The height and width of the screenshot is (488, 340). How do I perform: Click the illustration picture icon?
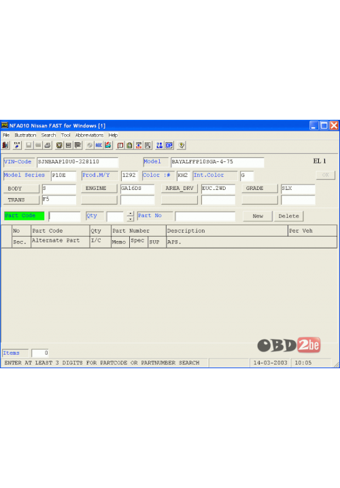pyautogui.click(x=108, y=146)
